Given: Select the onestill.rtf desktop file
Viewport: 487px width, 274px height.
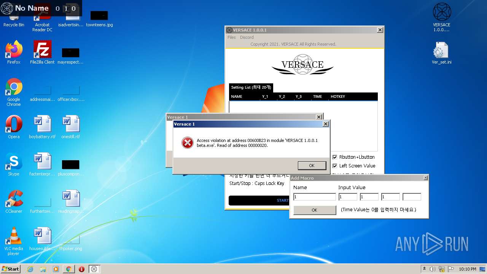Looking at the screenshot, I should 71,127.
